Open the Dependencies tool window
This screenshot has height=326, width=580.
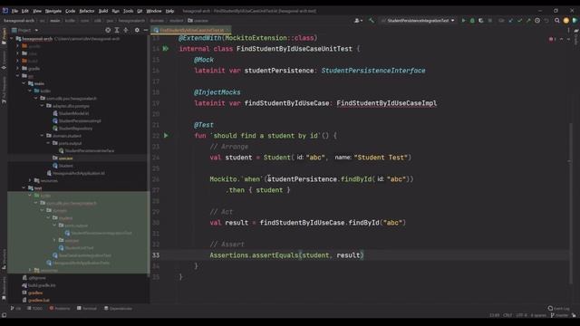click(x=118, y=308)
